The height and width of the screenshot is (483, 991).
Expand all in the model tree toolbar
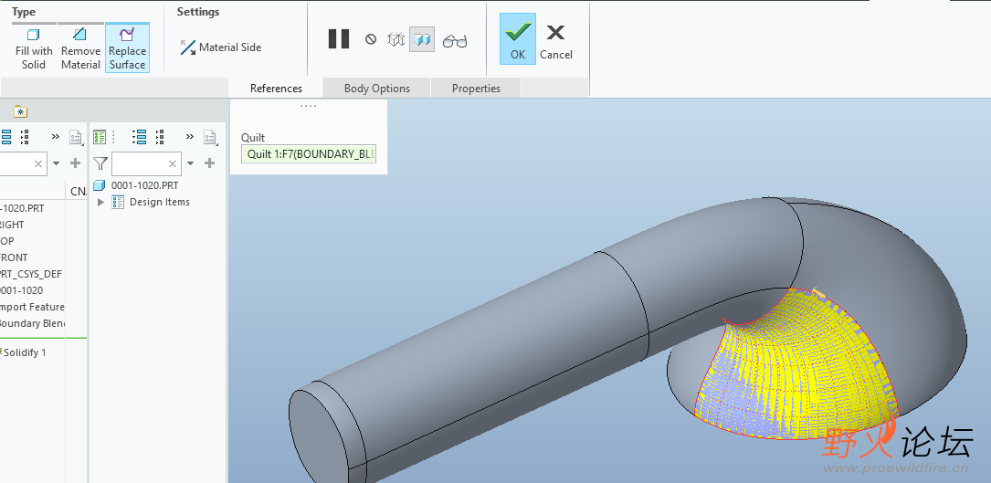5,137
